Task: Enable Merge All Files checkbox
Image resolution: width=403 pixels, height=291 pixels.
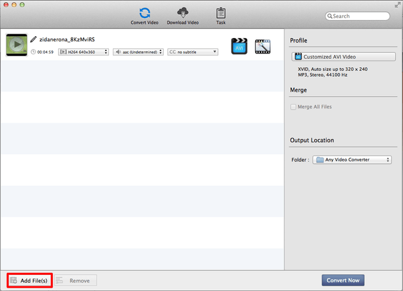Action: pos(293,106)
